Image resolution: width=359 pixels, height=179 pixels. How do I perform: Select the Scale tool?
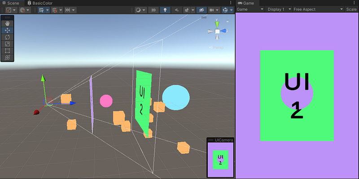click(7, 44)
